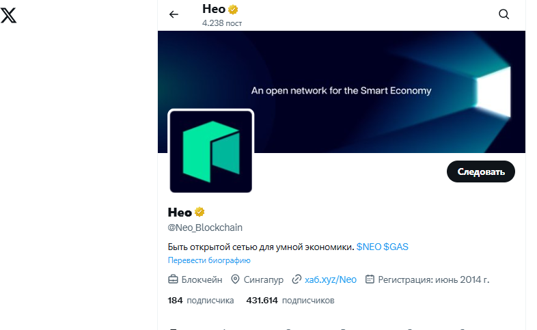Viewport: 537px width, 330px height.
Task: Click the calendar icon by Регистрация
Action: pos(370,279)
